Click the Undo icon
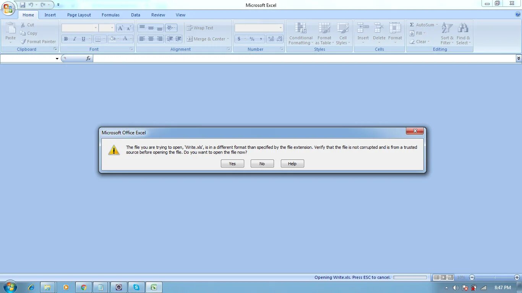Viewport: 522px width, 293px height. point(31,5)
